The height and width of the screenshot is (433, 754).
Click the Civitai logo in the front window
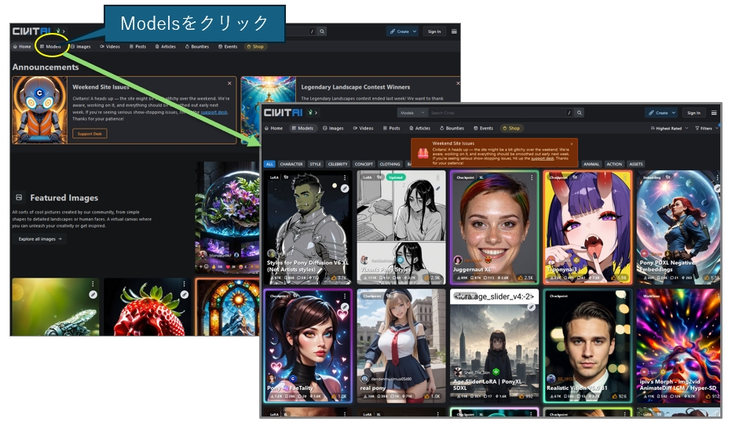coord(284,113)
